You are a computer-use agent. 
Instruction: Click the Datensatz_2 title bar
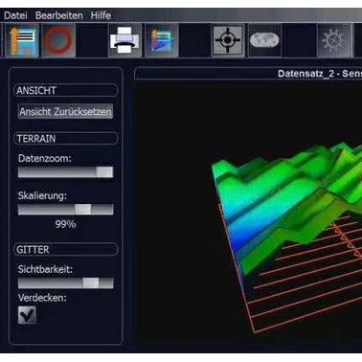(x=248, y=74)
